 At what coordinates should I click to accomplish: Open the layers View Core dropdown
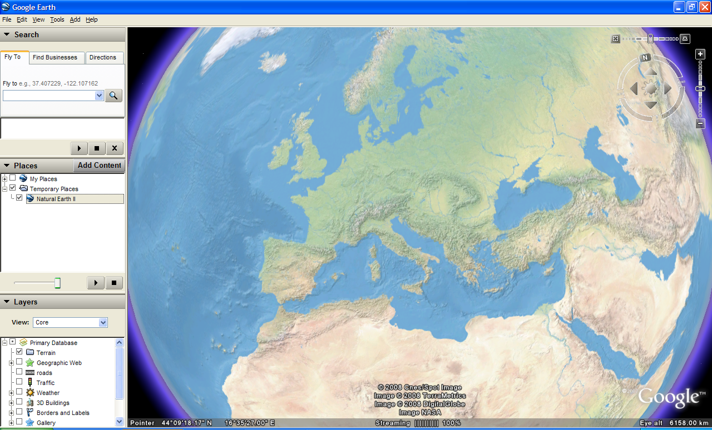click(x=103, y=322)
